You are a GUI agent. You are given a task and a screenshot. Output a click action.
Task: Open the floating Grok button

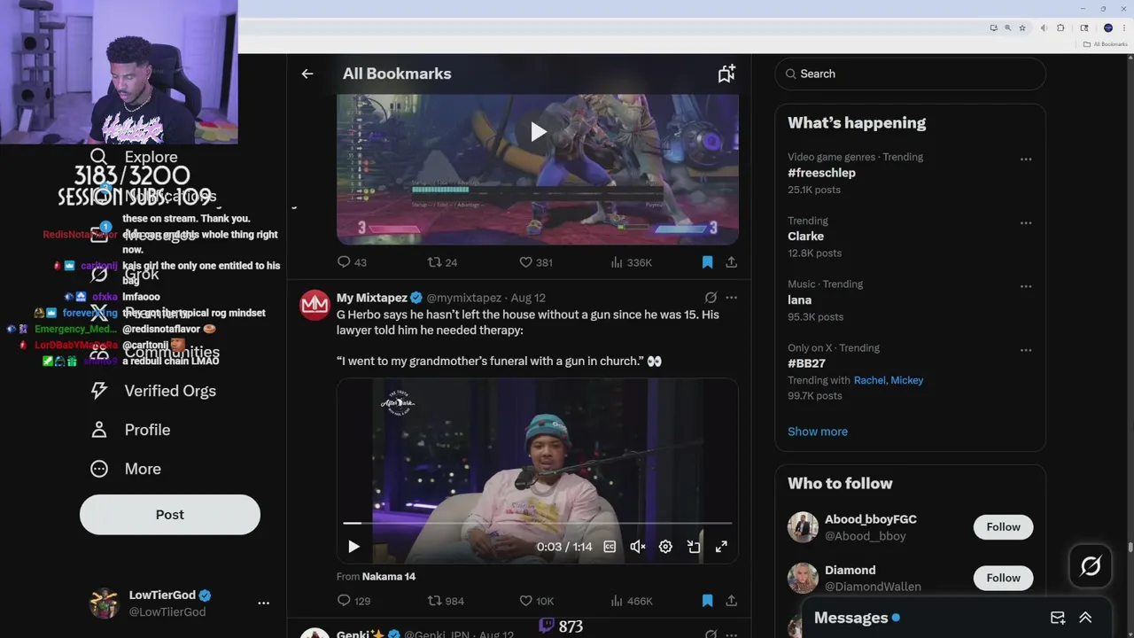coord(1090,565)
